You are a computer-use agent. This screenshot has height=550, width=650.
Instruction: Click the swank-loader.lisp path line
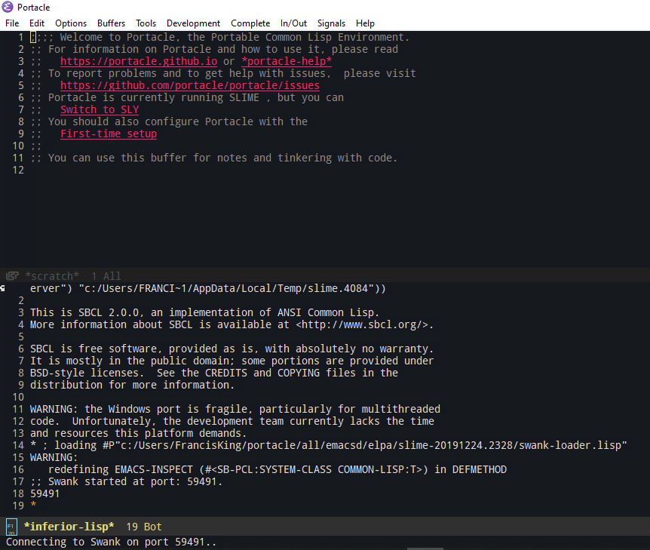coord(328,445)
